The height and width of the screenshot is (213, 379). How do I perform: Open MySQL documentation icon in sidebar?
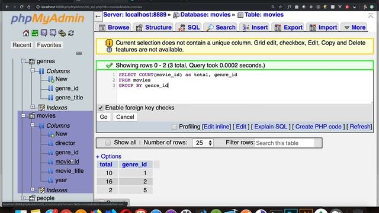(53, 33)
